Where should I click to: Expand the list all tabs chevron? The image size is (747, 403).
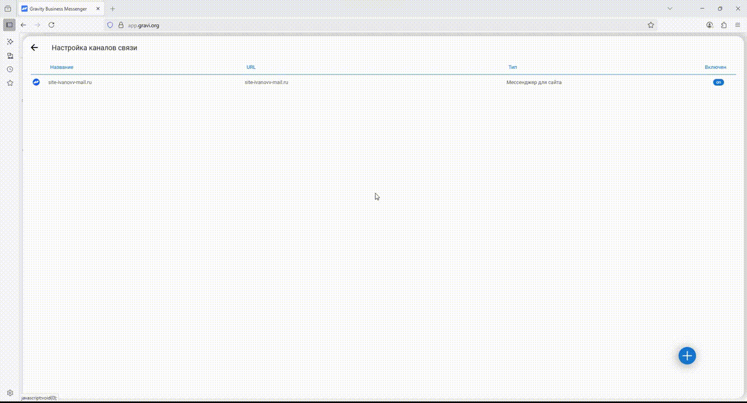[x=670, y=9]
